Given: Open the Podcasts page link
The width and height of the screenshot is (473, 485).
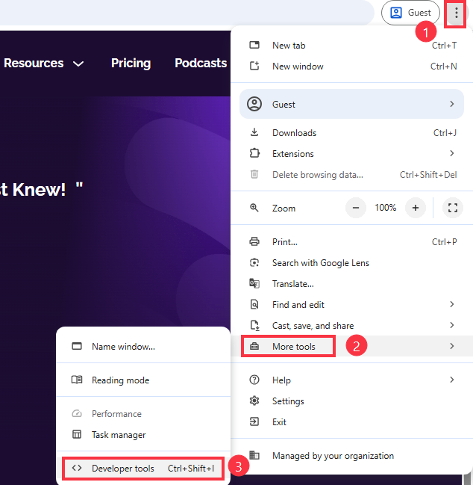Looking at the screenshot, I should tap(201, 63).
